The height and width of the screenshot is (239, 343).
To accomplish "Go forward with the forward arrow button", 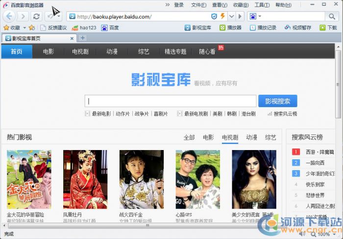I will pos(23,16).
